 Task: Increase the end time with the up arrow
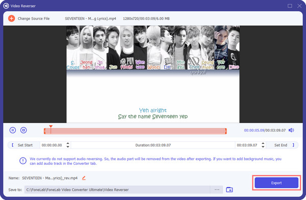pyautogui.click(x=263, y=143)
